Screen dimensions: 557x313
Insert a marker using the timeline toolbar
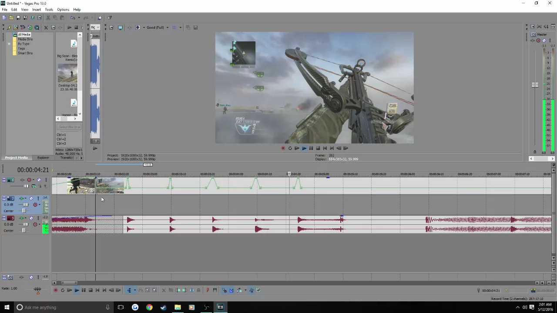[208, 290]
